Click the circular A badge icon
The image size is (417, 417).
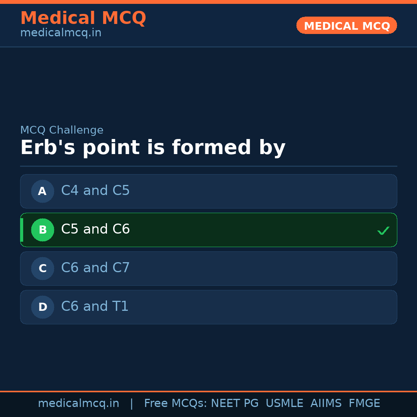coord(42,191)
